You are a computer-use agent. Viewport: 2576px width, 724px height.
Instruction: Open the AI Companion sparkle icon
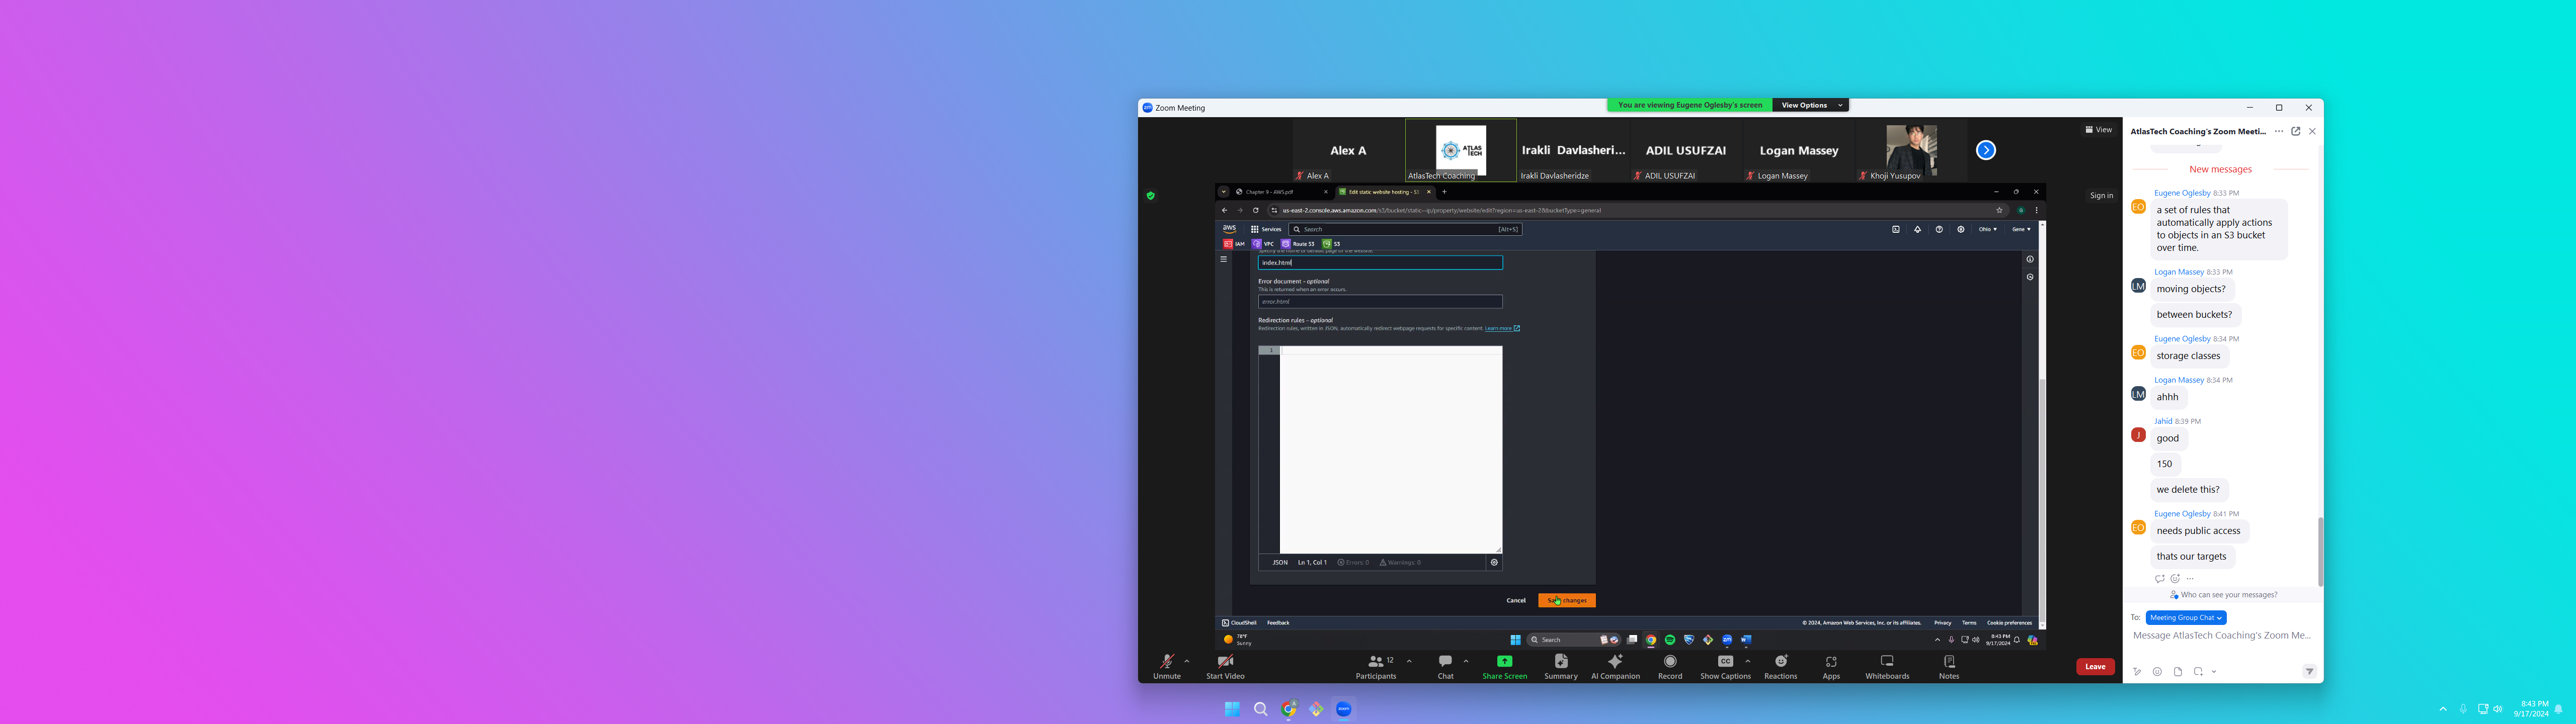[1615, 662]
